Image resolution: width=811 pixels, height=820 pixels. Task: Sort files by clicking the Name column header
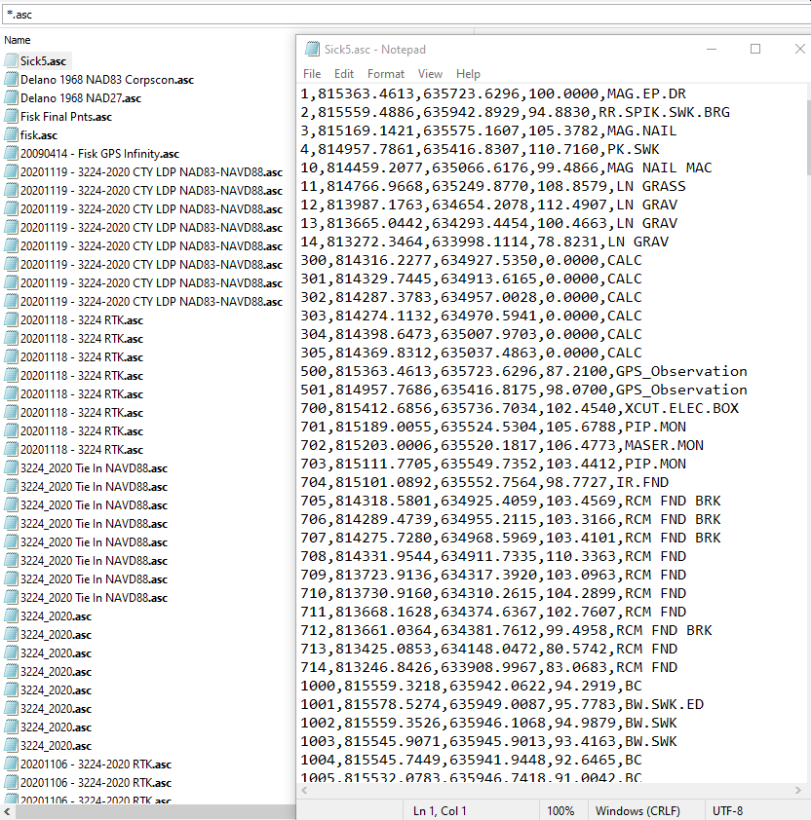point(18,40)
